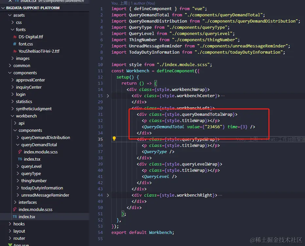Close the index.tsx editor tab
The image size is (305, 246).
[x=10, y=1]
